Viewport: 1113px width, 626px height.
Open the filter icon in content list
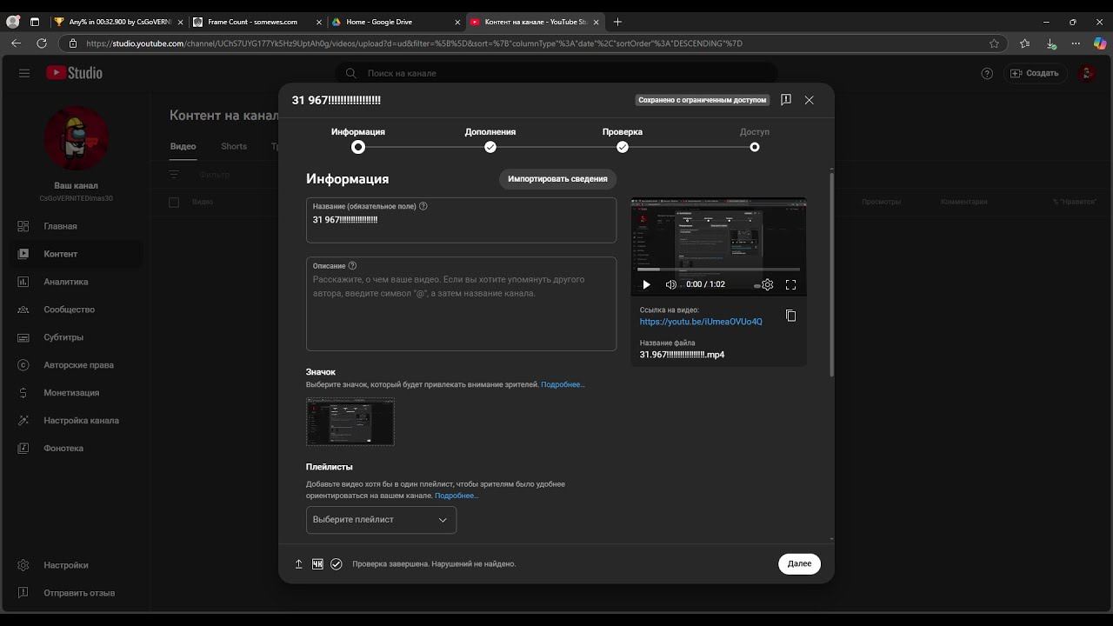tap(174, 175)
